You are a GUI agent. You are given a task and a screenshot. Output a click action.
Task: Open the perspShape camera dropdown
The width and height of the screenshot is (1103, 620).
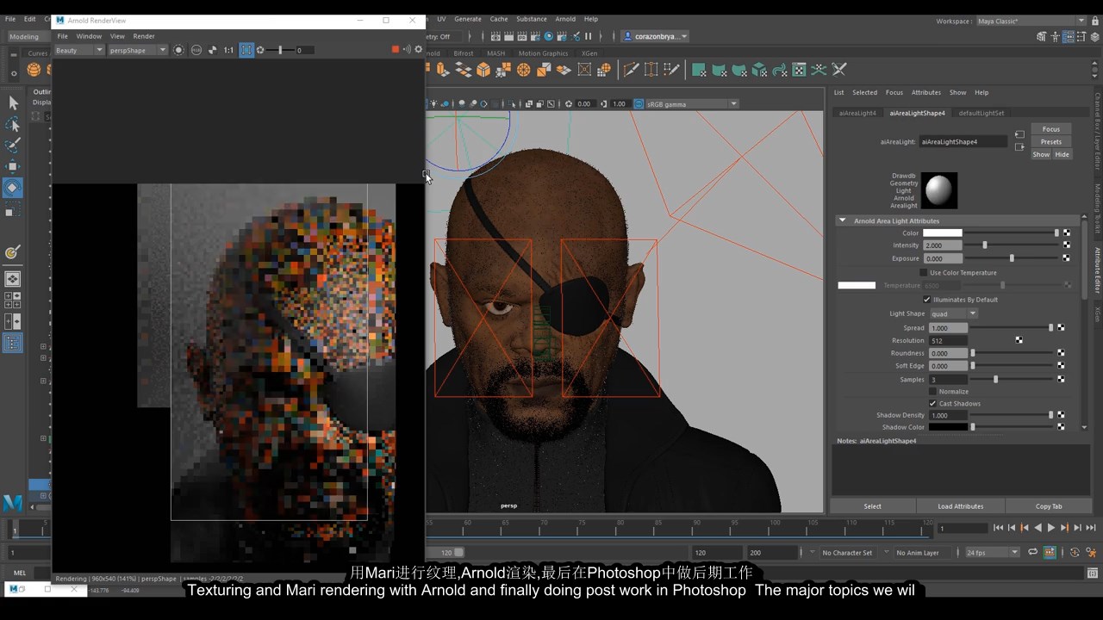139,50
